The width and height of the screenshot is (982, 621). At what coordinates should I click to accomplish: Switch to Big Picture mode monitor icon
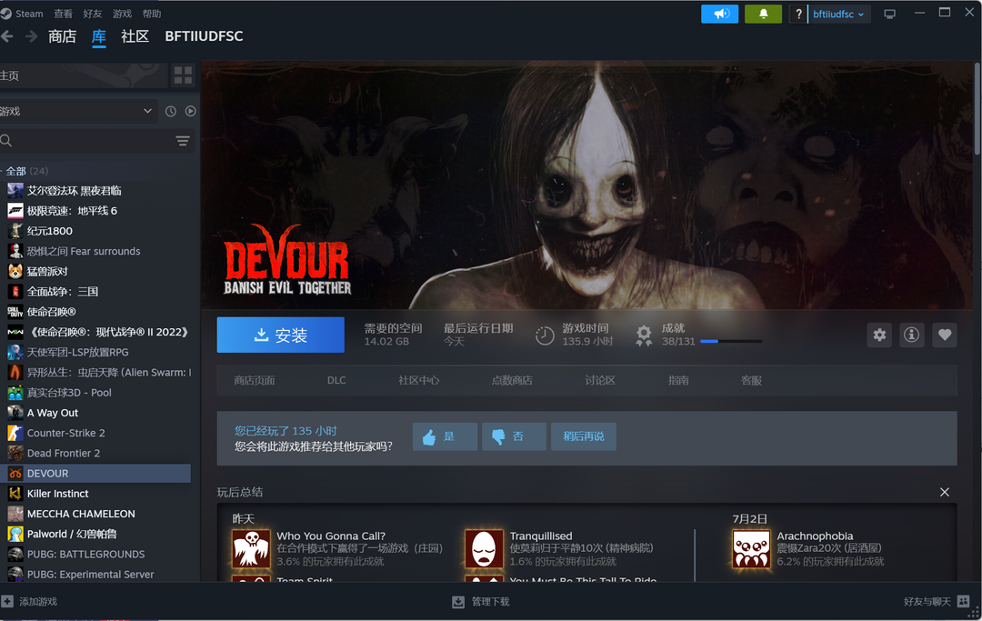[889, 14]
